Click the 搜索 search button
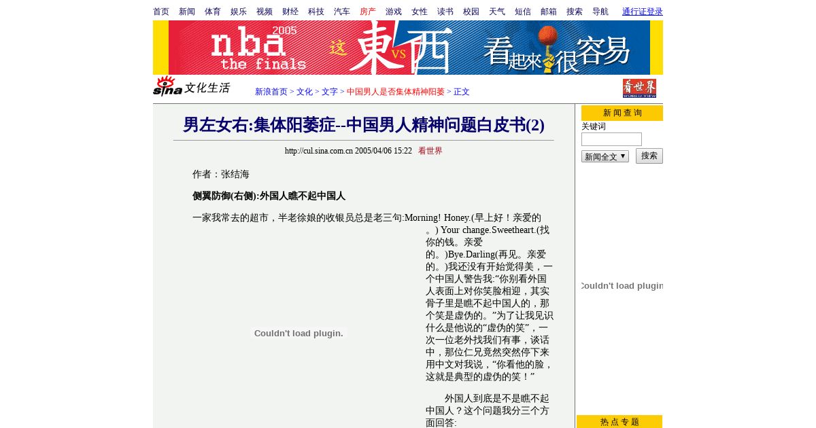 649,156
